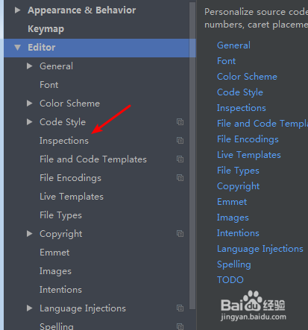This screenshot has width=308, height=330.
Task: Expand the General subtree under Editor
Action: pos(30,66)
